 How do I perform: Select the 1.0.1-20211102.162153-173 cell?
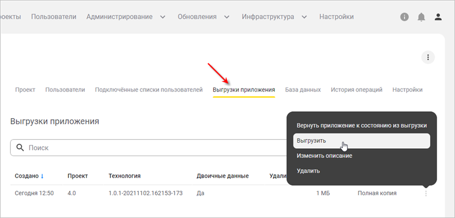(x=146, y=193)
